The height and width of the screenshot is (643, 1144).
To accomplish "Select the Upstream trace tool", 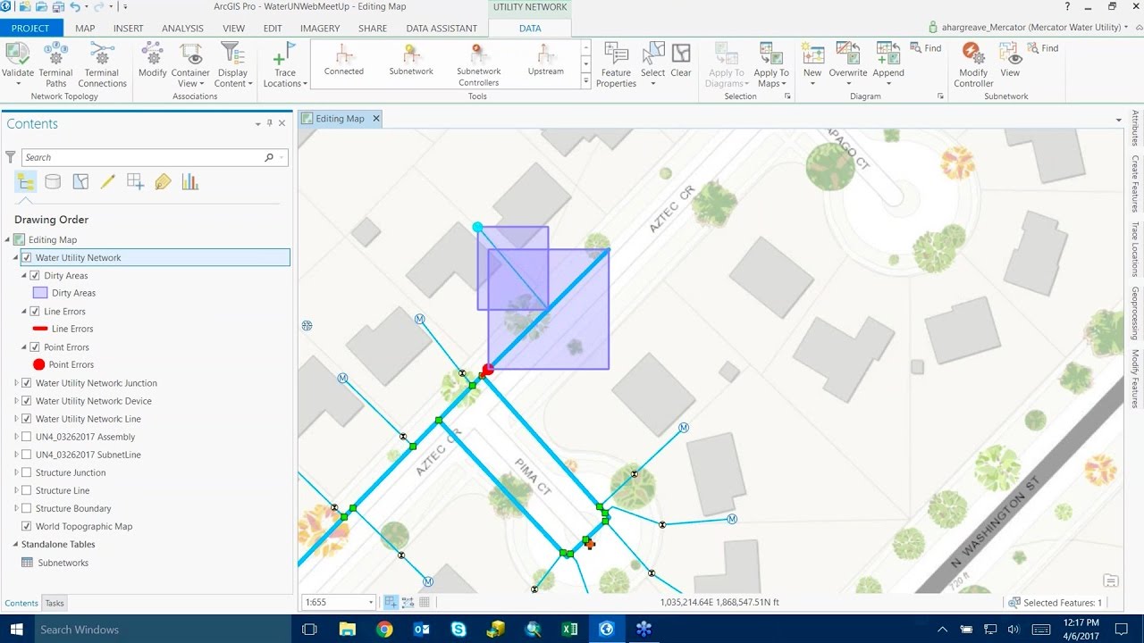I will point(545,60).
